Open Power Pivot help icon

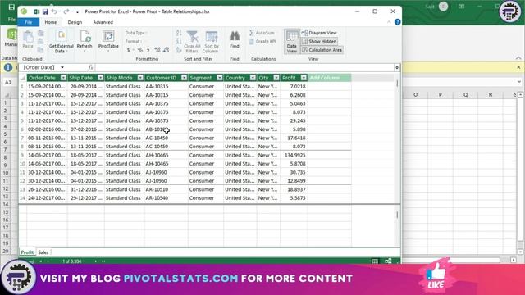pos(397,22)
